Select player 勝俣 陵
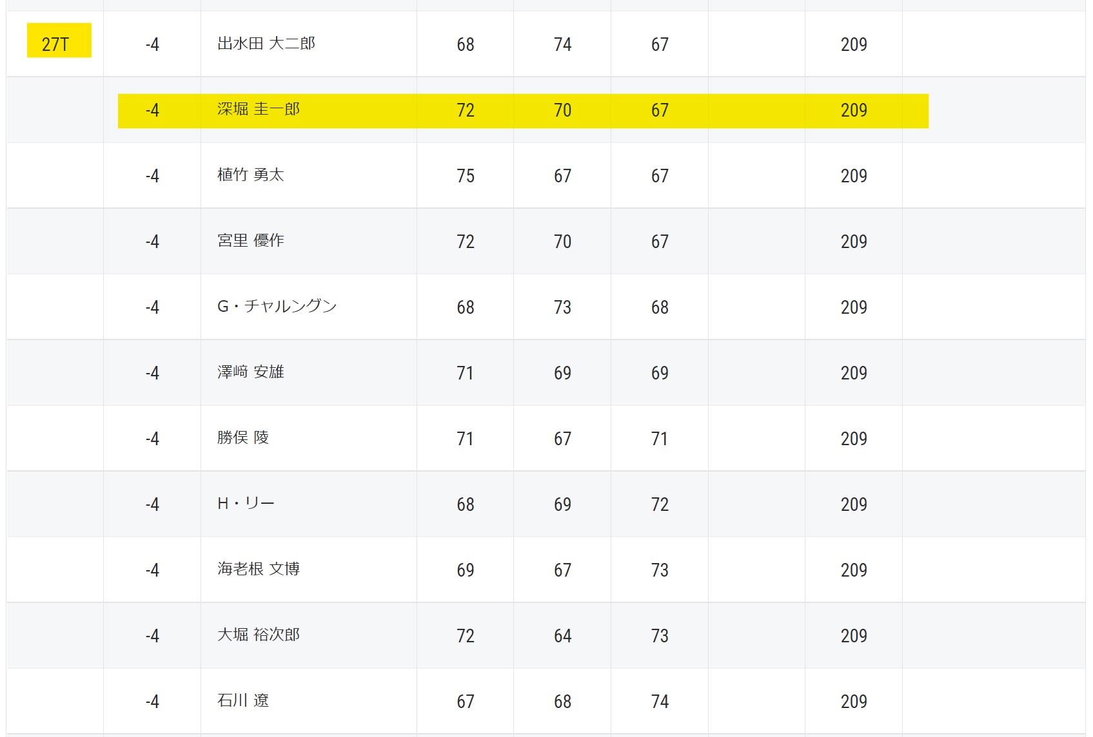Screen dimensions: 1093x737 pos(243,438)
